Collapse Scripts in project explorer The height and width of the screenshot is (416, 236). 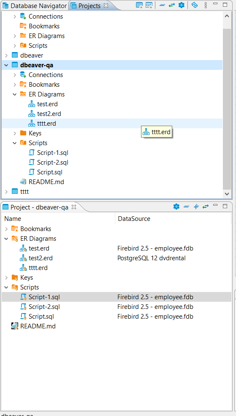[6, 287]
